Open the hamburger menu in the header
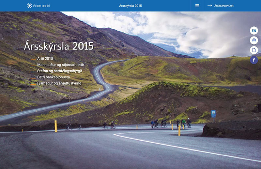 coord(197,6)
